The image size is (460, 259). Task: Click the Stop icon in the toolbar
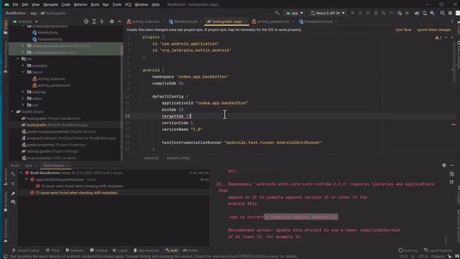407,13
